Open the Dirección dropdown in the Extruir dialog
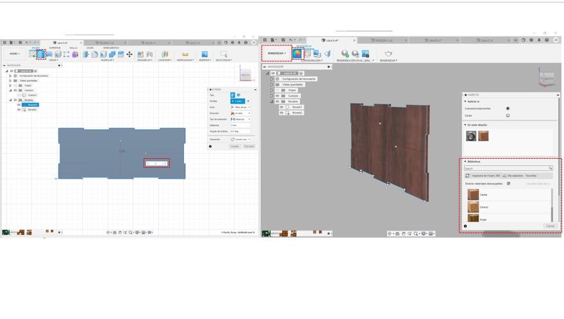Image resolution: width=564 pixels, height=319 pixels. click(x=240, y=113)
